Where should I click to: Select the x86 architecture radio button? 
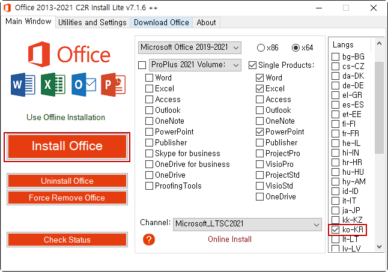tap(261, 47)
